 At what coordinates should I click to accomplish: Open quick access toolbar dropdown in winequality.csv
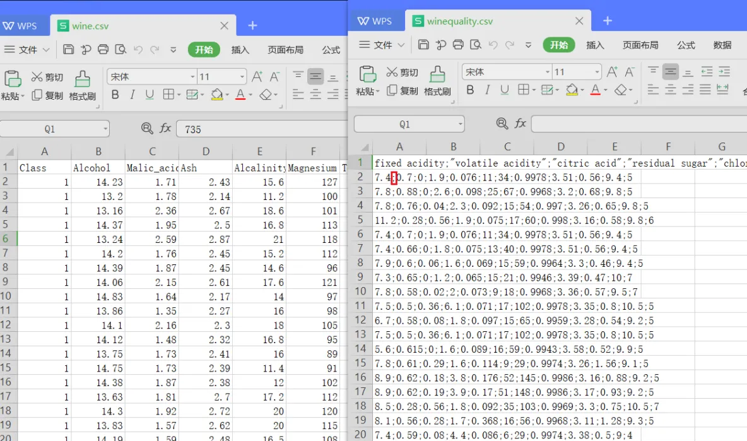(528, 45)
